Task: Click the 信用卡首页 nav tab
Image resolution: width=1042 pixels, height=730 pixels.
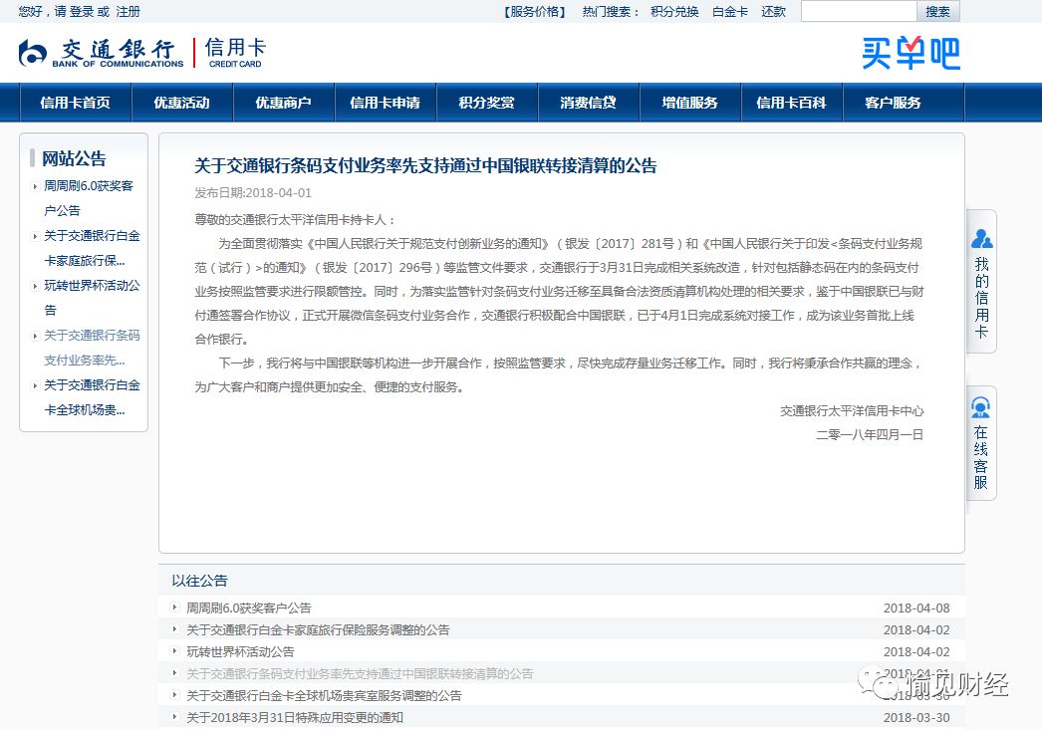Action: coord(75,103)
